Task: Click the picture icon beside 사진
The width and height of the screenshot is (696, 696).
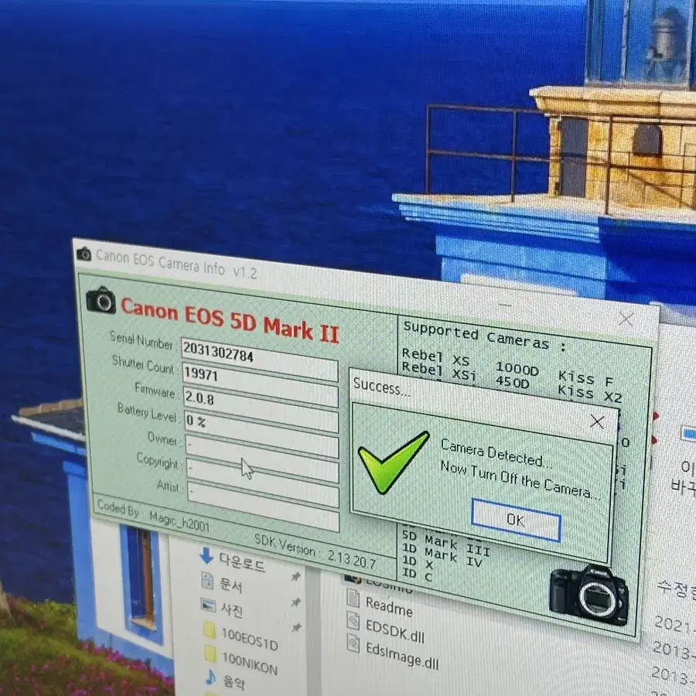Action: [x=208, y=605]
